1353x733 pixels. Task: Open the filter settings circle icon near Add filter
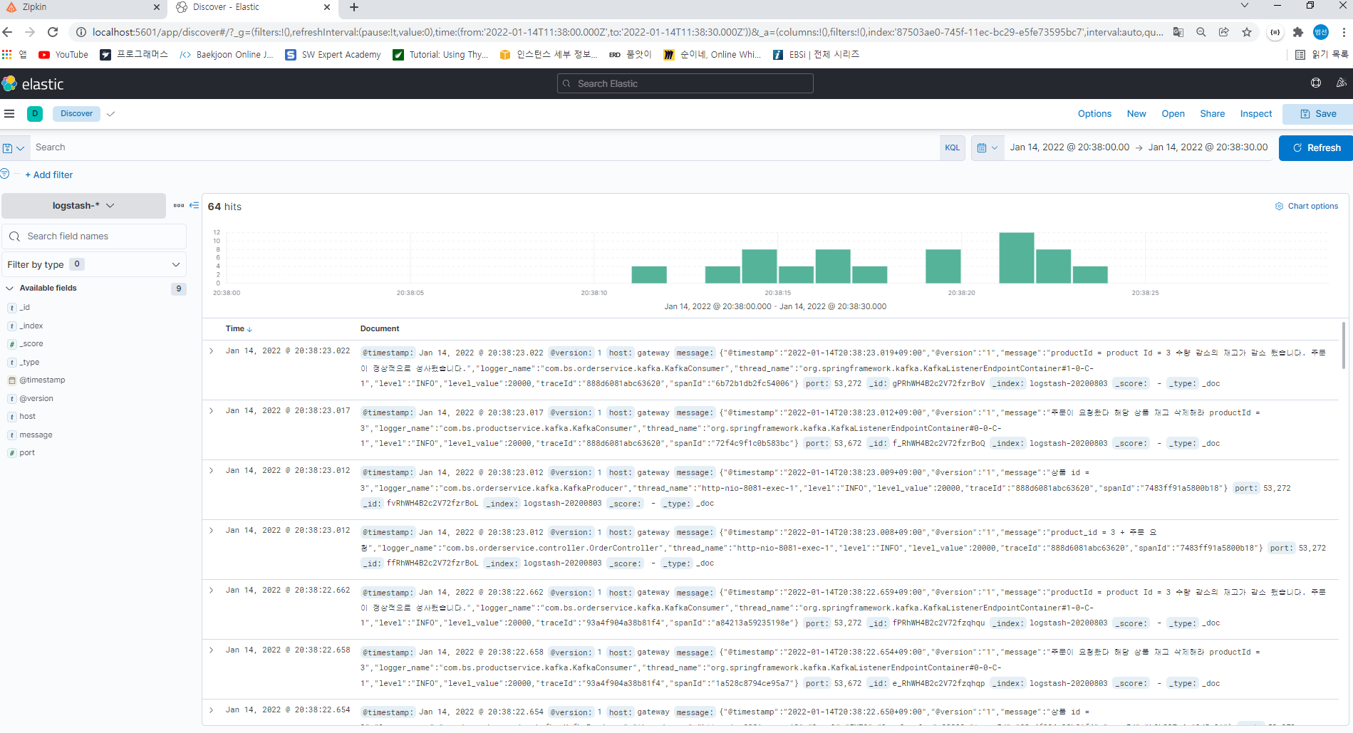tap(5, 173)
